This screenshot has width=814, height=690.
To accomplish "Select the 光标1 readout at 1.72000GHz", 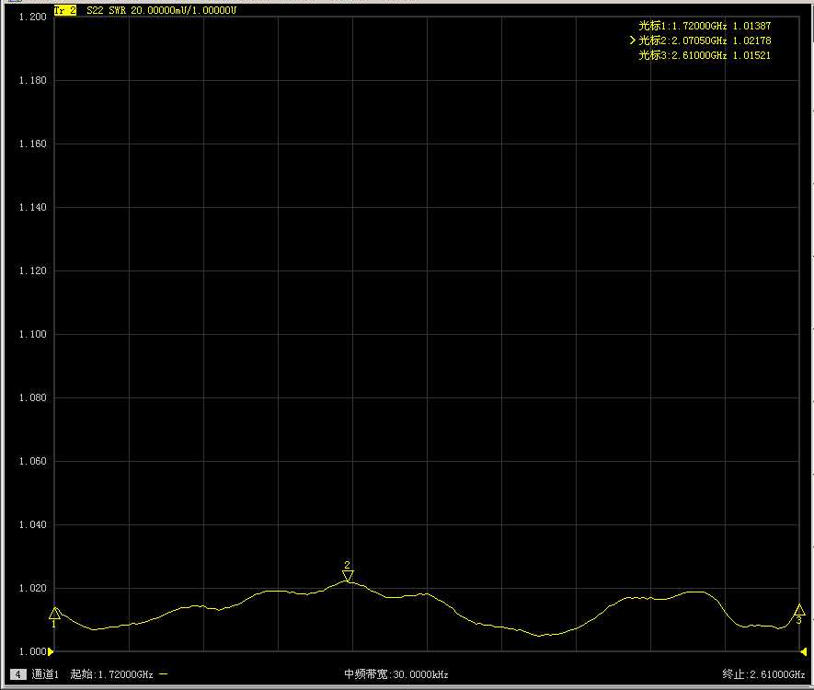I will pyautogui.click(x=705, y=26).
